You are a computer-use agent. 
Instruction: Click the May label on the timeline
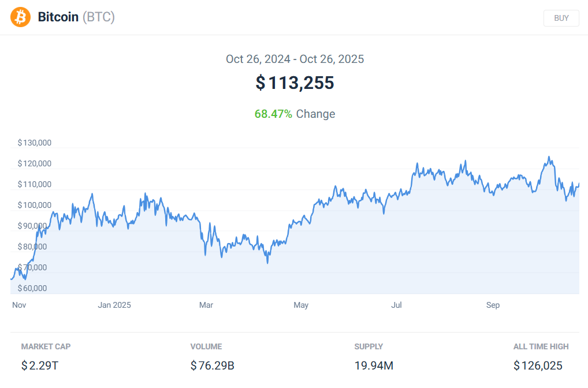pos(301,305)
